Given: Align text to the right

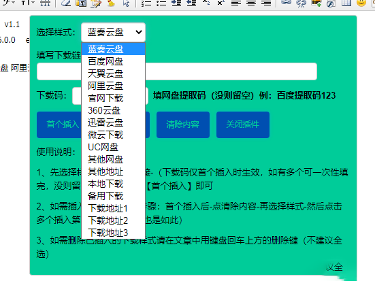Looking at the screenshot, I should click(x=266, y=3).
